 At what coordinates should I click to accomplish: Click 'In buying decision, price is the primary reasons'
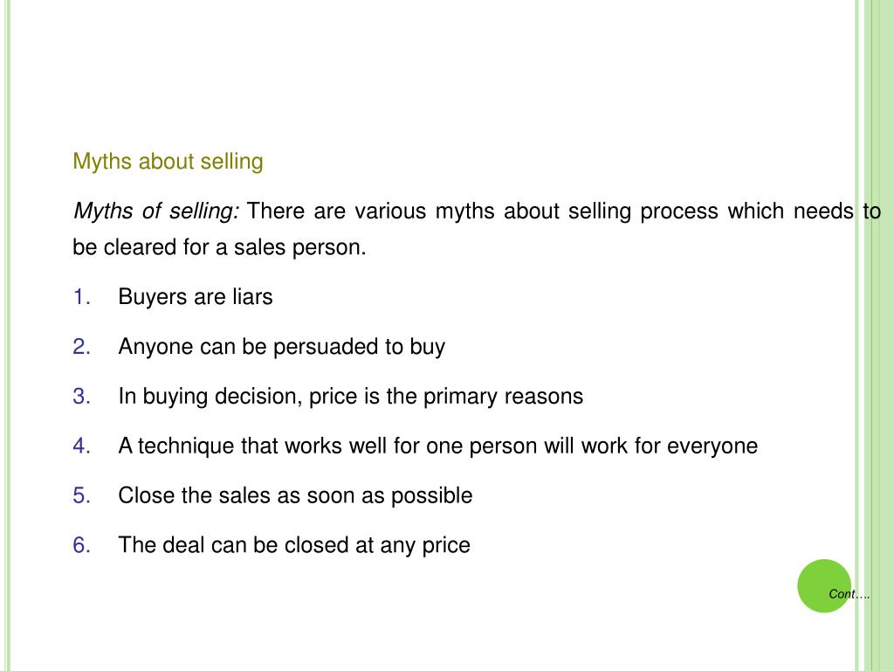point(351,397)
